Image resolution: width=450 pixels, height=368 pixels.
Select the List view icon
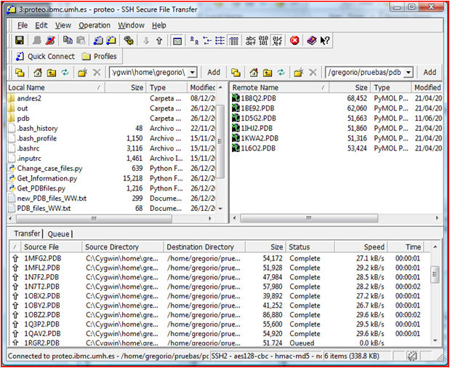(220, 41)
